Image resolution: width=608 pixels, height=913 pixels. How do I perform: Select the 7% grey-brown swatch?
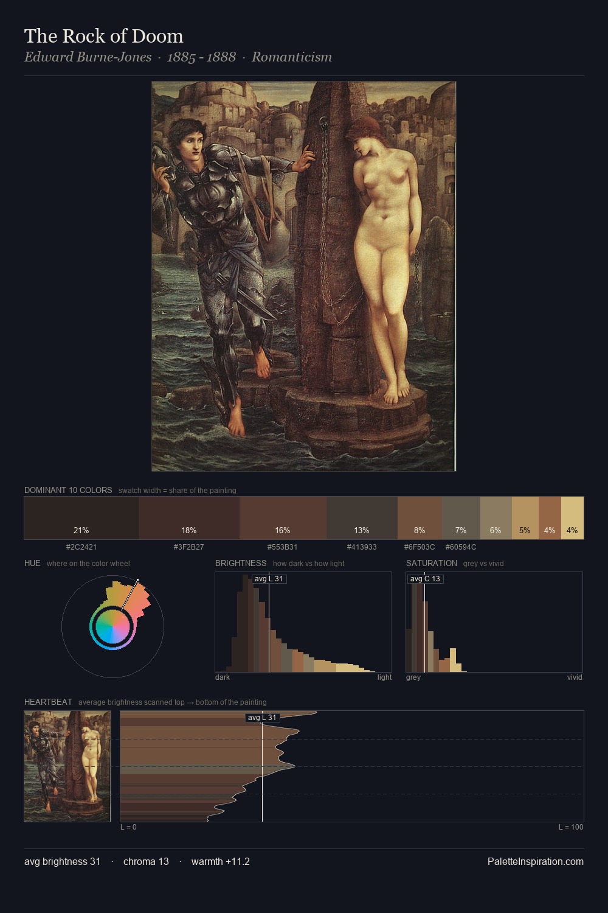461,518
